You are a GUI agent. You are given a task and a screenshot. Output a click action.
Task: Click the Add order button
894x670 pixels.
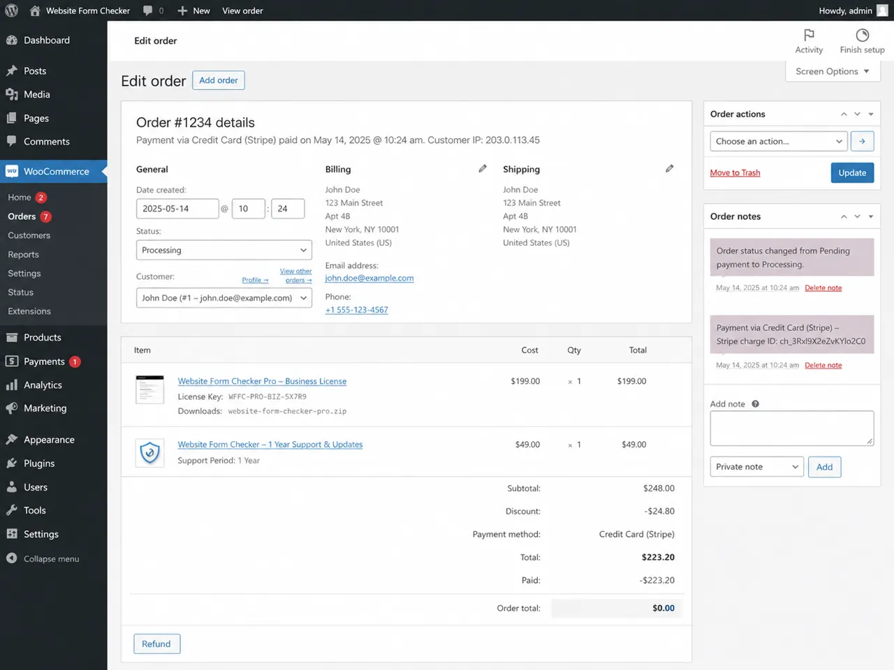coord(219,80)
